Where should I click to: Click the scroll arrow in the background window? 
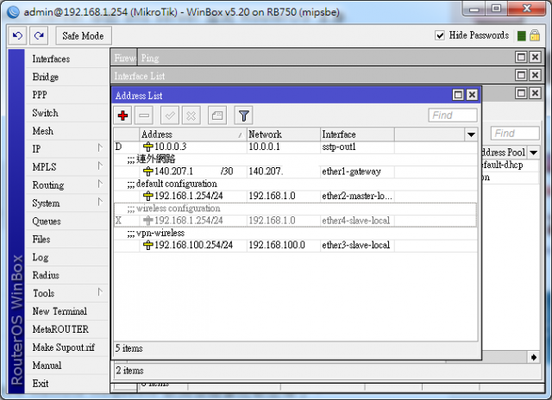(x=534, y=357)
